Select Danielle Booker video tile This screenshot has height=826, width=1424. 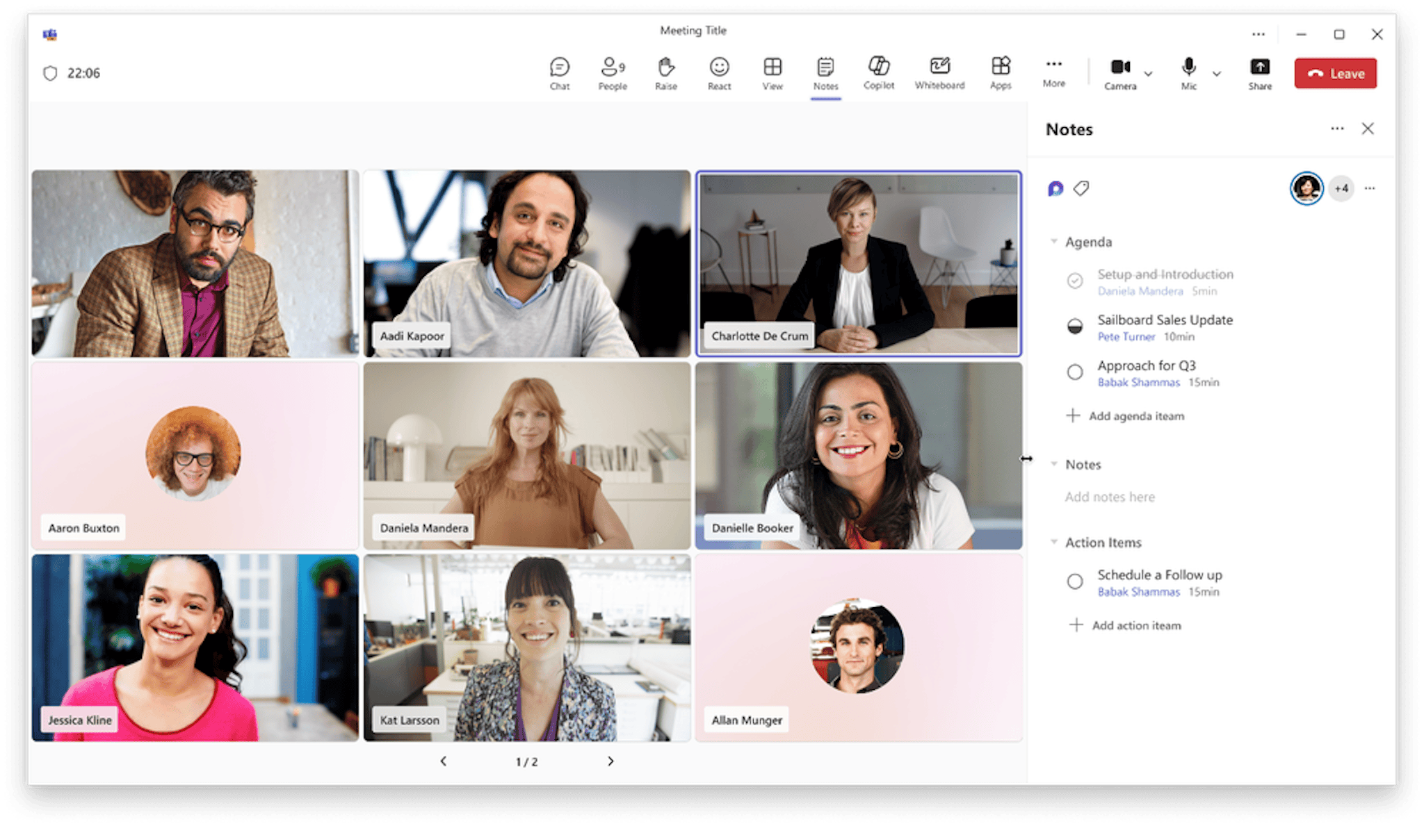859,456
